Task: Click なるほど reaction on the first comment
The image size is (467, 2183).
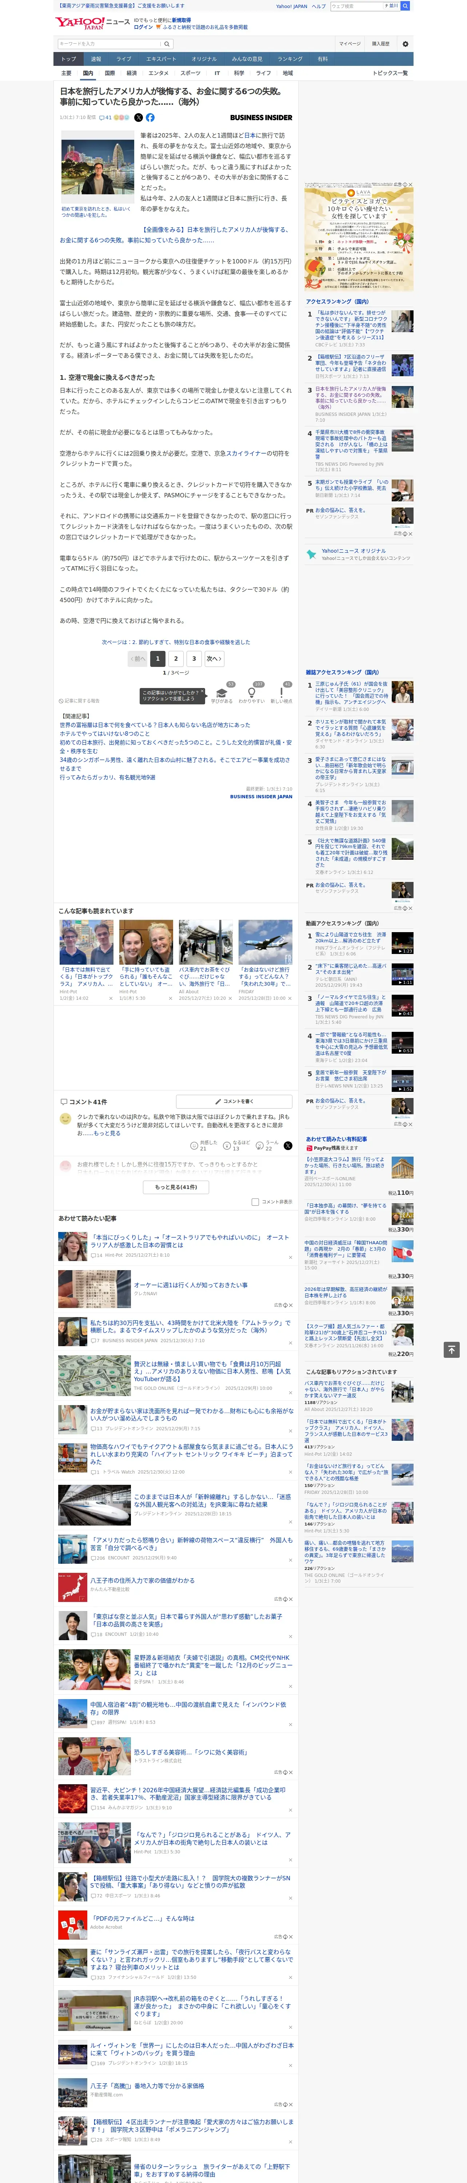Action: click(236, 1145)
